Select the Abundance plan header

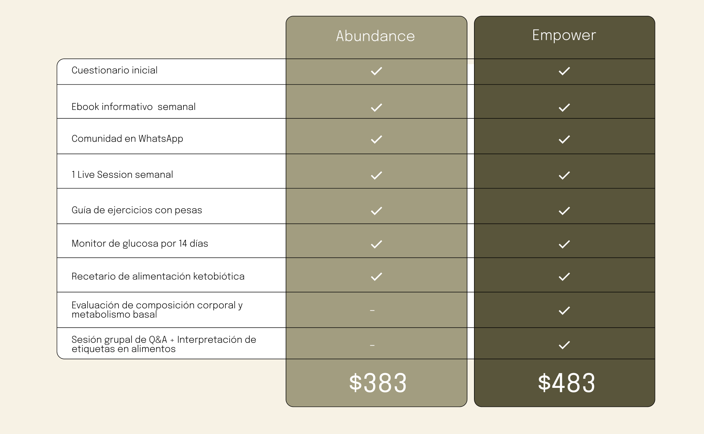coord(375,36)
